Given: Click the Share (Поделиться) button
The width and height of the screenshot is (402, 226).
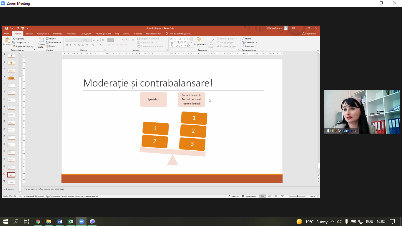Looking at the screenshot, I should coord(309,34).
